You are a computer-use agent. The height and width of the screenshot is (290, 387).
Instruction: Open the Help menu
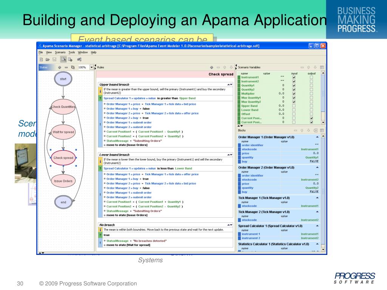tap(94, 52)
